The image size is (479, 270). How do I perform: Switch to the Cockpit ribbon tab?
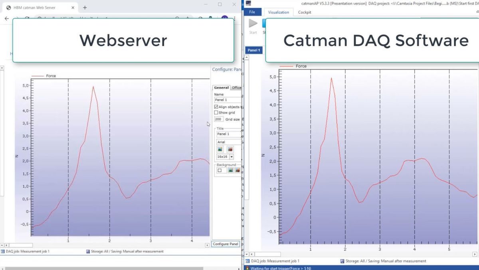(305, 12)
